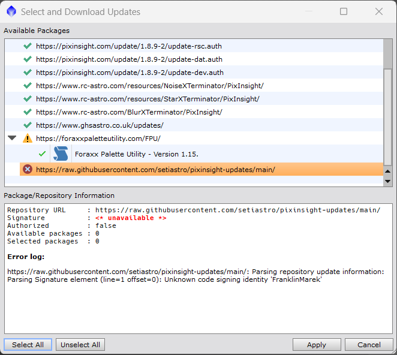This screenshot has height=355, width=397.
Task: Select the update-dat.auth repository row
Action: [x=194, y=59]
